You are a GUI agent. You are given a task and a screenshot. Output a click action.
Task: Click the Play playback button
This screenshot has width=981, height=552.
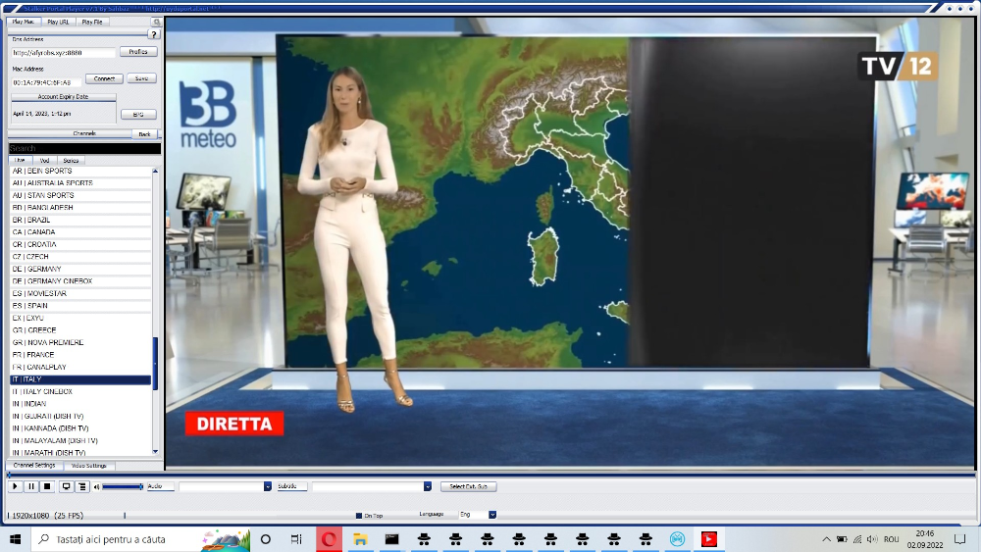pos(15,486)
